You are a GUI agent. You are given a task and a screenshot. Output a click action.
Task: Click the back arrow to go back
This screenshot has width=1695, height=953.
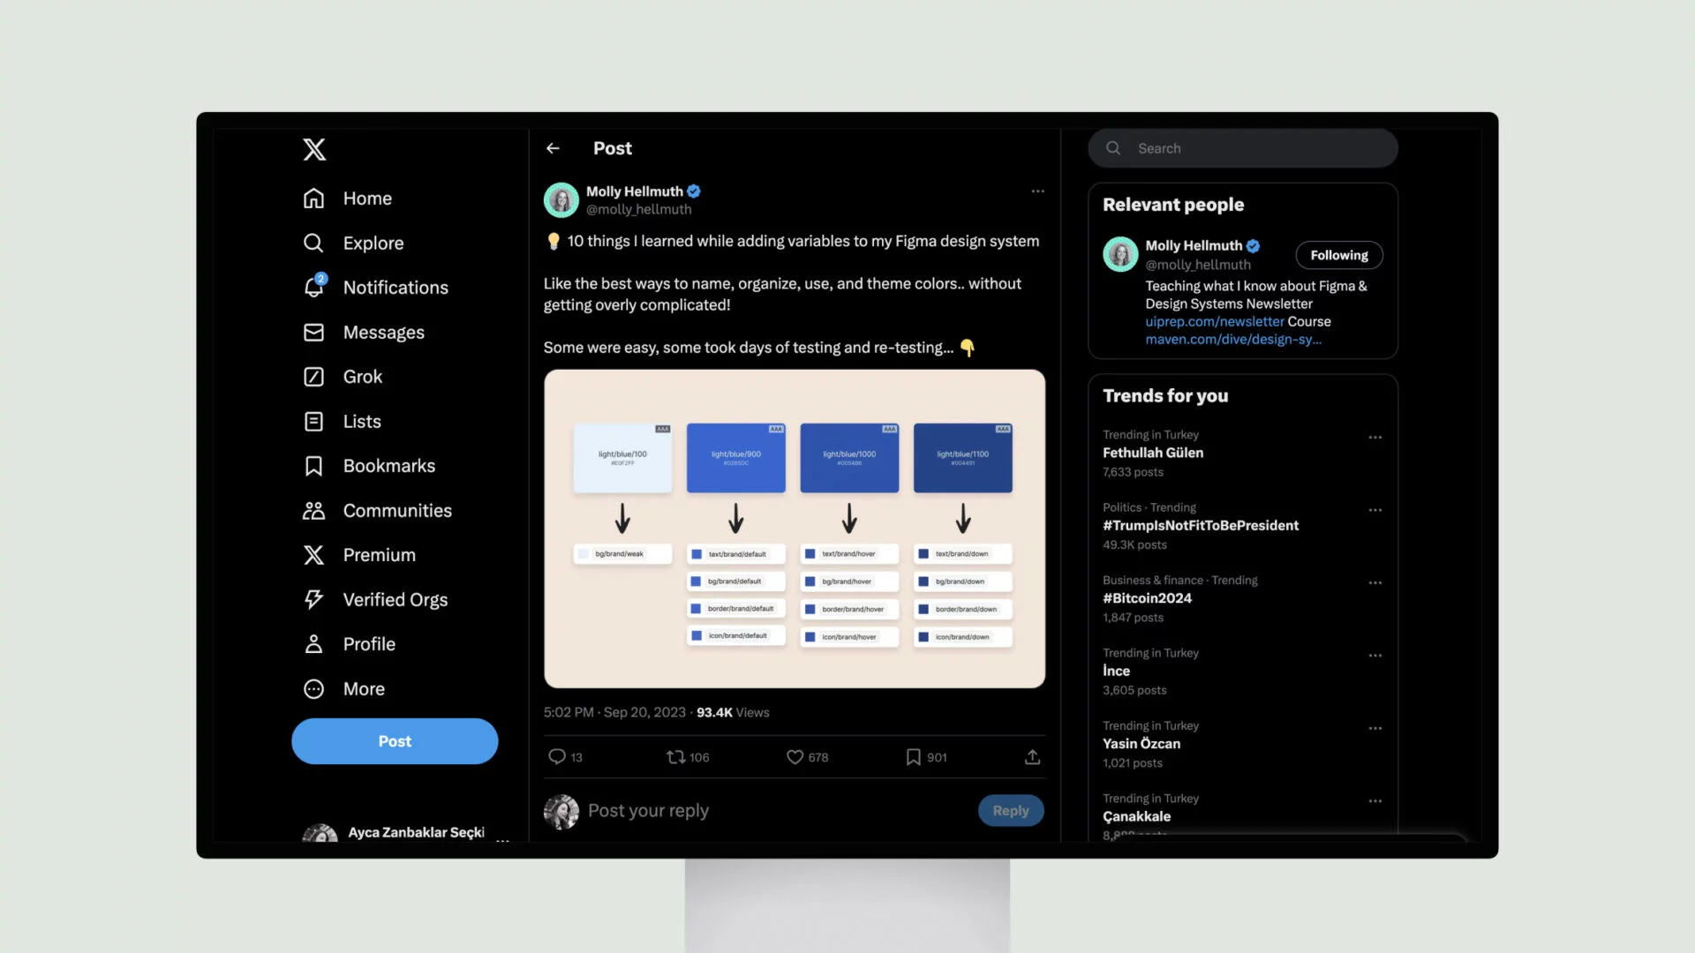[x=553, y=147]
